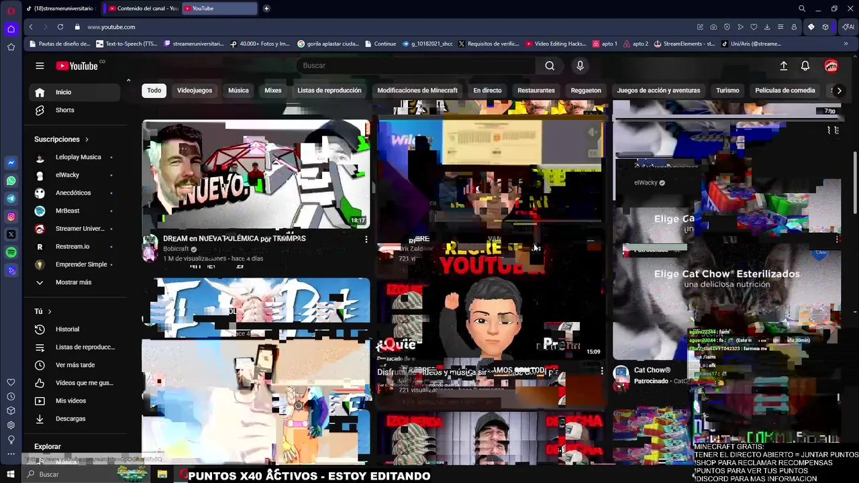Add page to bookmarks heart icon

pyautogui.click(x=754, y=27)
